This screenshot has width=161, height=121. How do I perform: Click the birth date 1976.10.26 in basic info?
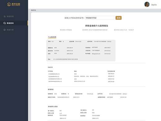(x=78, y=42)
